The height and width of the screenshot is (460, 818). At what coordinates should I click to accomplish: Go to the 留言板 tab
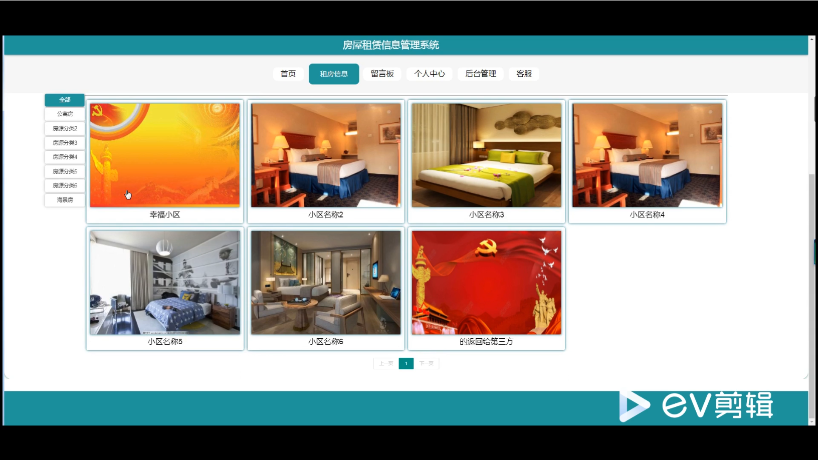click(382, 74)
